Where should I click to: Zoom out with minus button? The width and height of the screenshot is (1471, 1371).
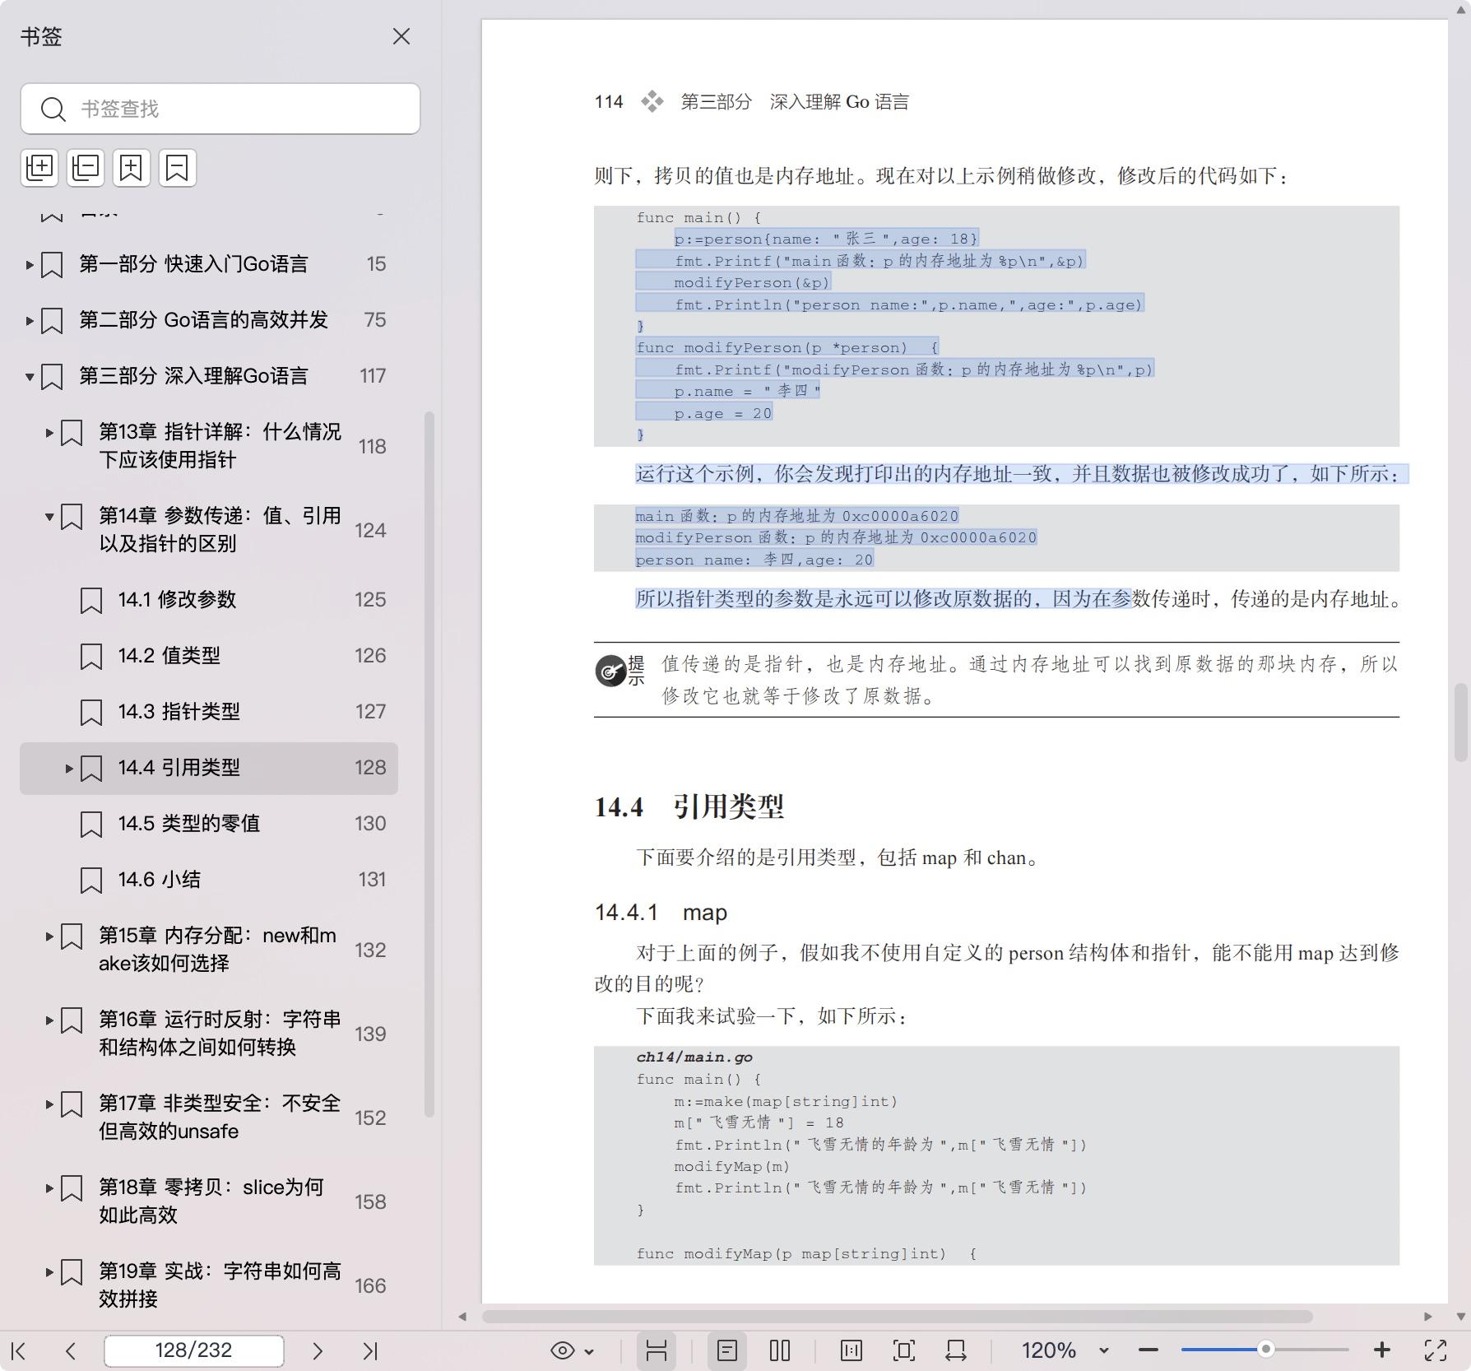[1148, 1350]
